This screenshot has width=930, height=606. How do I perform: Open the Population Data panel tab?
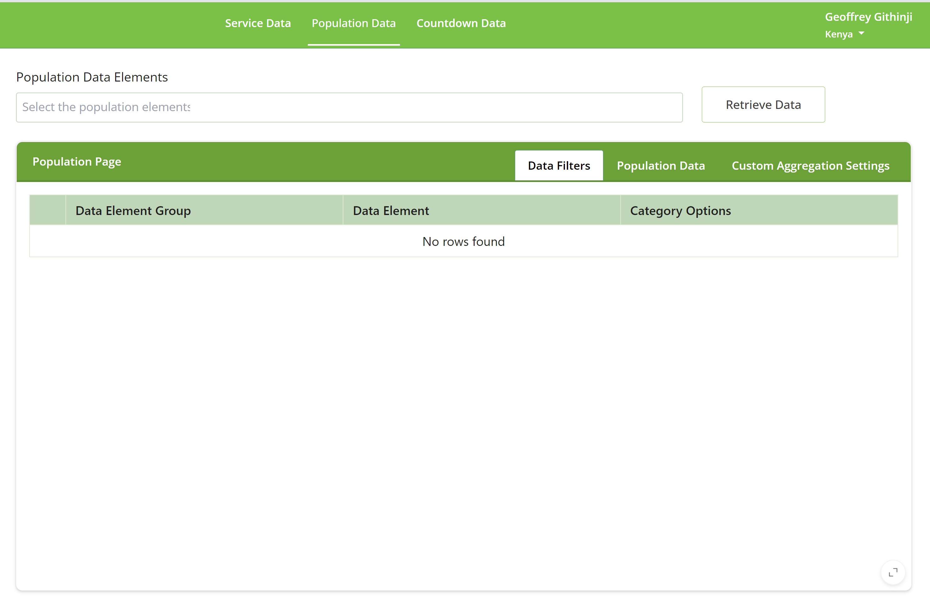click(x=661, y=165)
